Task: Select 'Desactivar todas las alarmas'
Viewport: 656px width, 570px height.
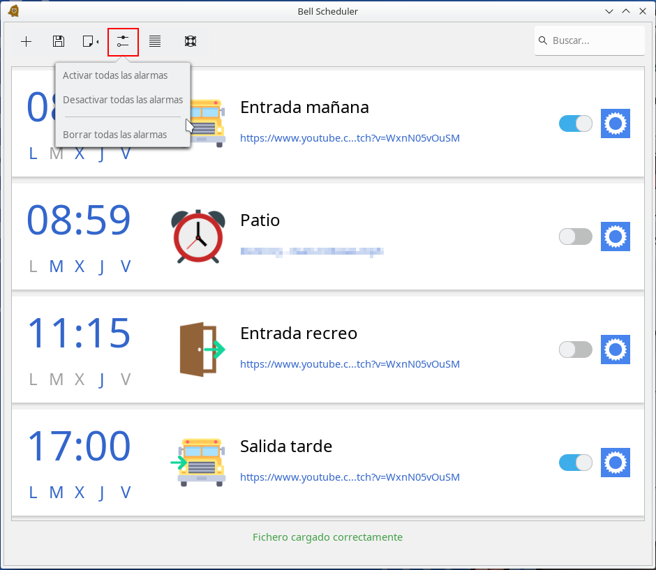Action: pos(123,100)
